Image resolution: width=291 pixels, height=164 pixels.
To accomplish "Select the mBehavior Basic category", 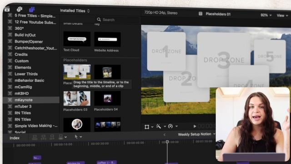I will pyautogui.click(x=29, y=81).
